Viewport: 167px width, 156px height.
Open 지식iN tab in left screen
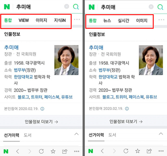(60, 20)
